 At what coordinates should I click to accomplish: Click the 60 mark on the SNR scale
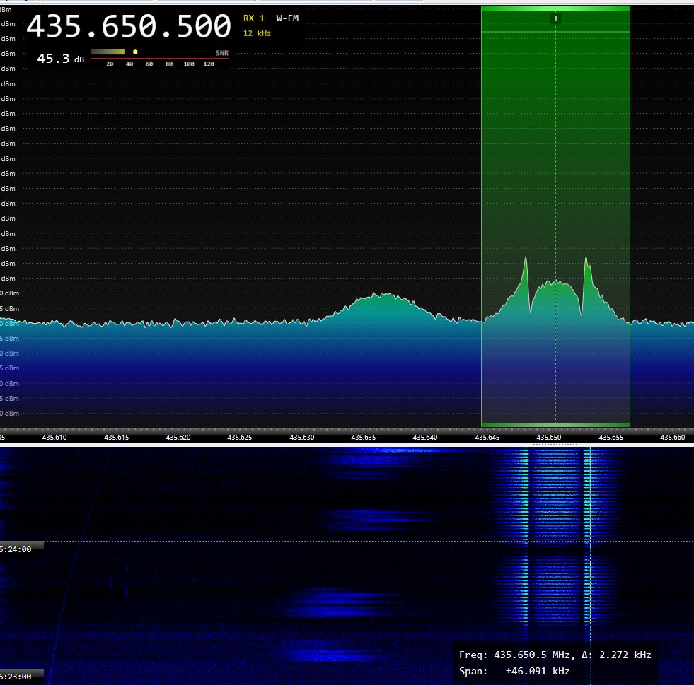pyautogui.click(x=149, y=64)
